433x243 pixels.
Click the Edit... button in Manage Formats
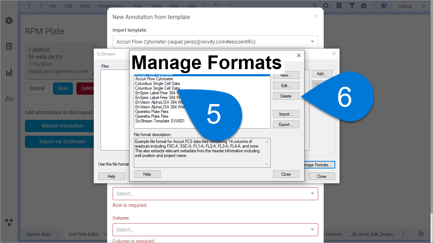(286, 86)
